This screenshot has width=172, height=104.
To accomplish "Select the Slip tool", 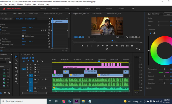I will click(x=16, y=71).
